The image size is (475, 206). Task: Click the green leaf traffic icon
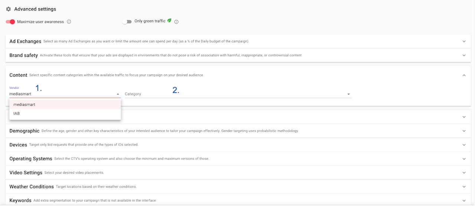click(x=169, y=21)
